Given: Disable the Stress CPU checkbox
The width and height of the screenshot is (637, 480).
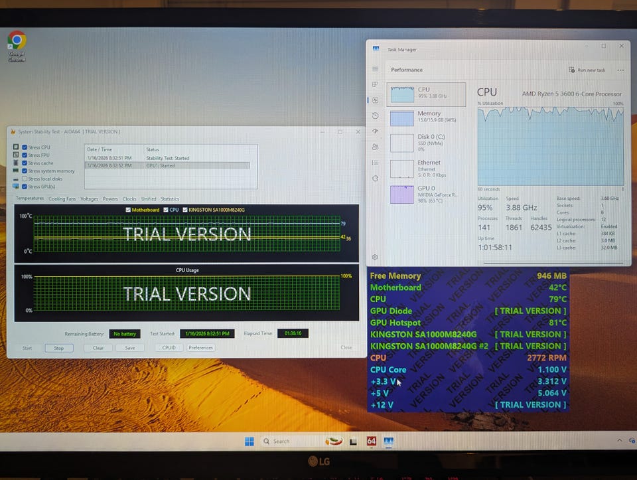Looking at the screenshot, I should 25,147.
